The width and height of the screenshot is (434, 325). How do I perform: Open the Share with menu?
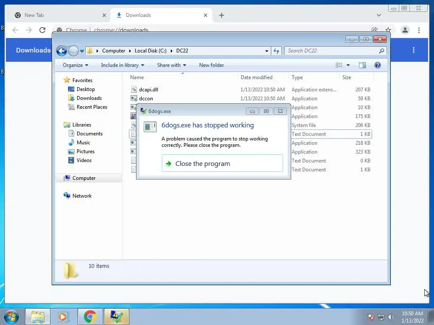[x=171, y=65]
